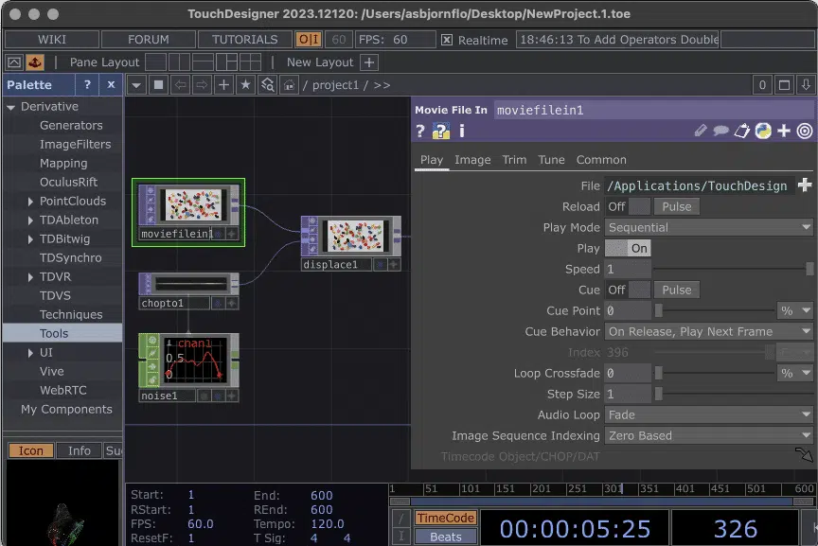Toggle the Realtime checkbox
The width and height of the screenshot is (818, 546).
pyautogui.click(x=447, y=40)
